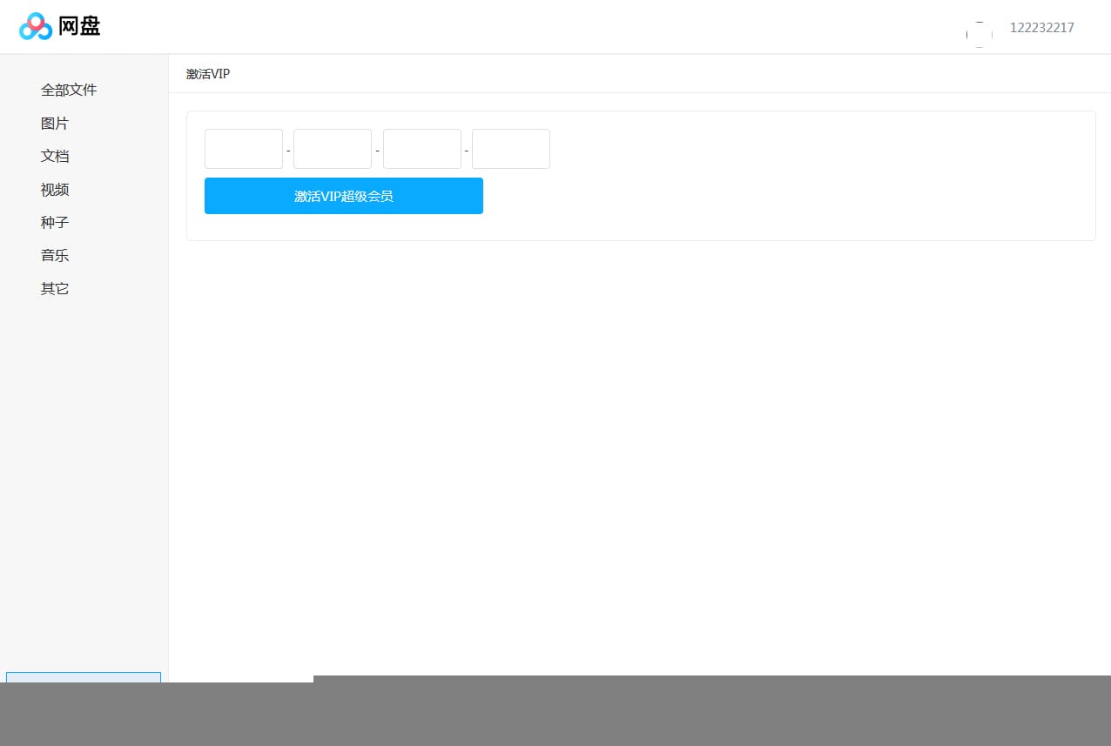Go to the 文档 section
This screenshot has width=1111, height=746.
pyautogui.click(x=55, y=157)
